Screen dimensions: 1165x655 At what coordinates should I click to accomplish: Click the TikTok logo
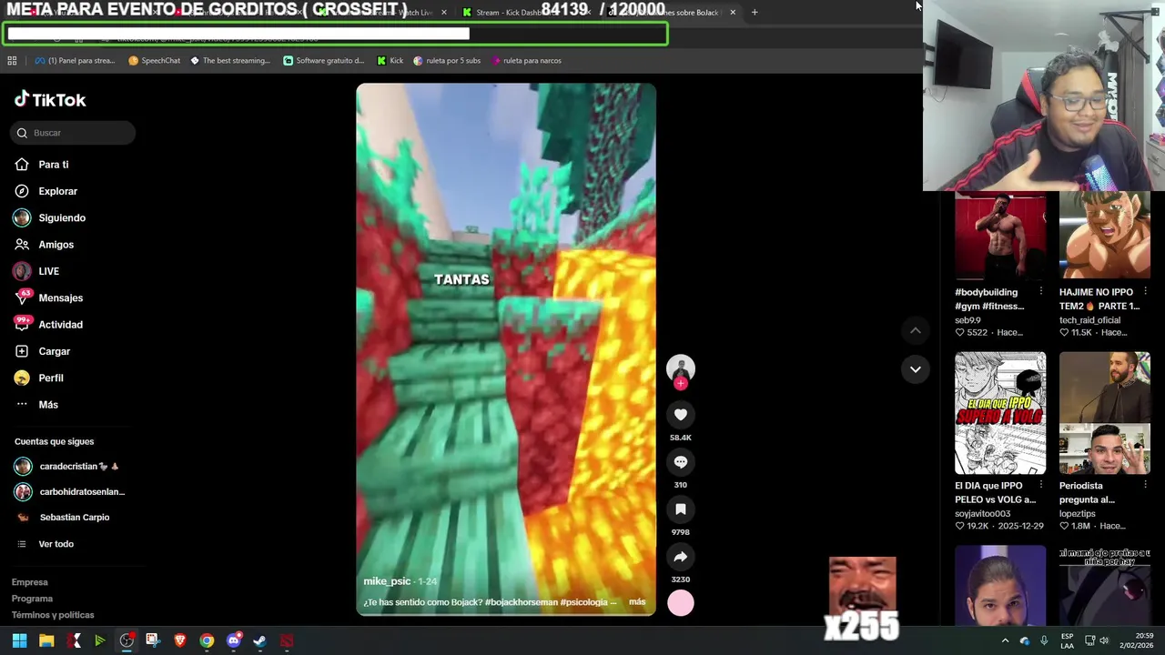pos(50,100)
